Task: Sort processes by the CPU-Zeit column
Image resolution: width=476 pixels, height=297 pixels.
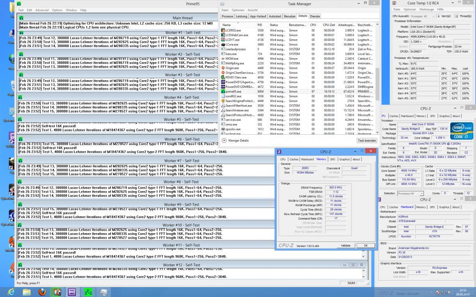Action: coord(329,25)
